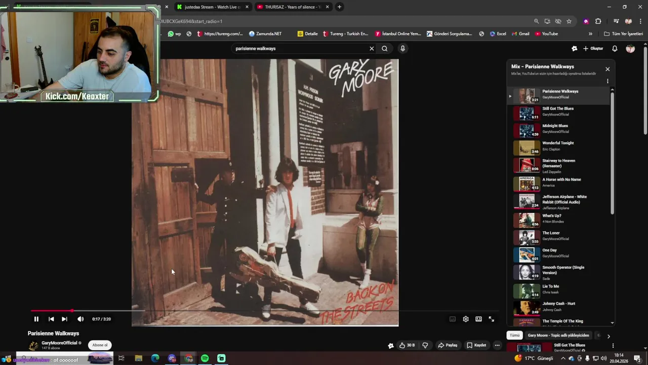Open the player settings gear

(466, 319)
